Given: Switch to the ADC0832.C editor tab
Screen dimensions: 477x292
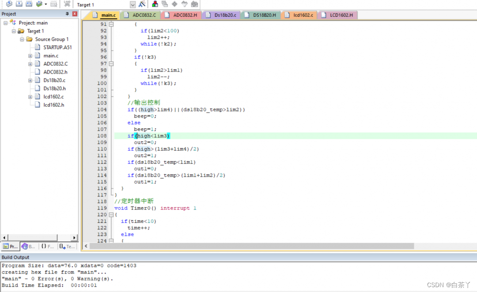Looking at the screenshot, I should click(144, 15).
